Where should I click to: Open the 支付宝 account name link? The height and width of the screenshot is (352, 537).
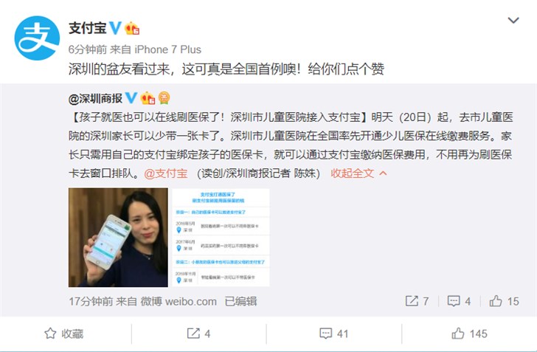coord(88,28)
